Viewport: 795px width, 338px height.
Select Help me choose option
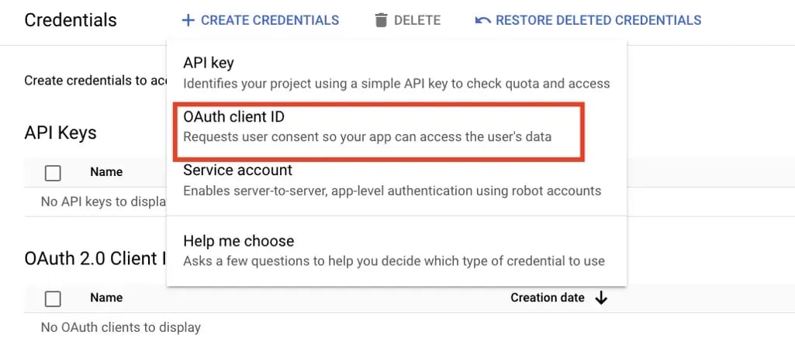pos(396,251)
